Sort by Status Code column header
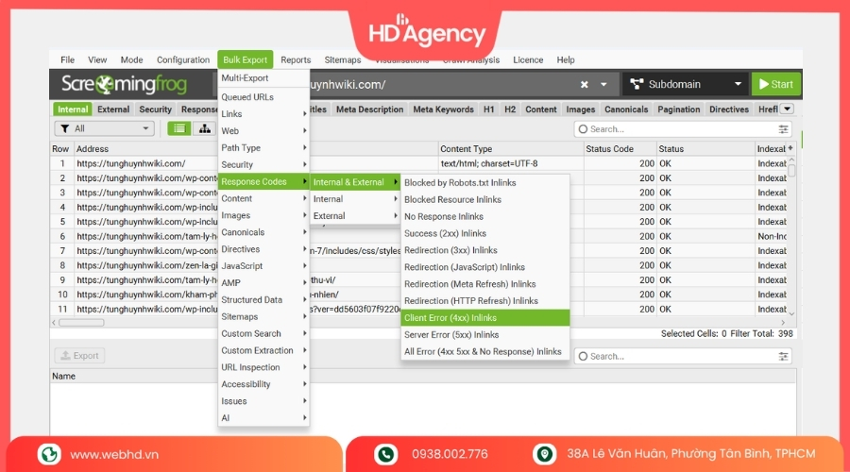850x472 pixels. pyautogui.click(x=619, y=148)
